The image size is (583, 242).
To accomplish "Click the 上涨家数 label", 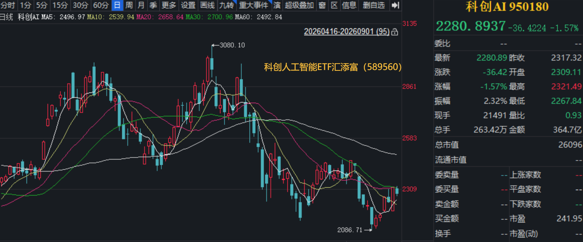I will (525, 174).
